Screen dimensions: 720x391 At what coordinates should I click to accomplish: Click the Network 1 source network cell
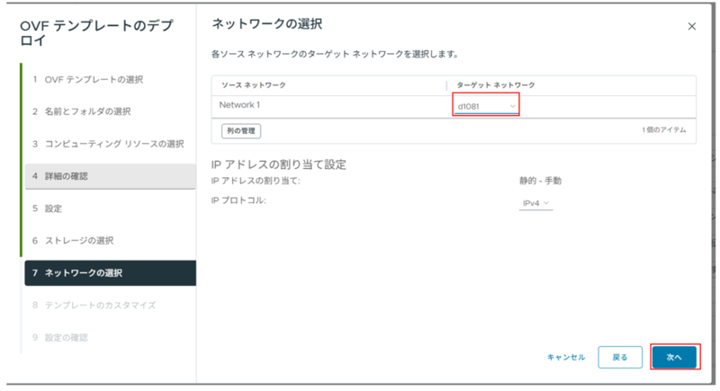239,105
